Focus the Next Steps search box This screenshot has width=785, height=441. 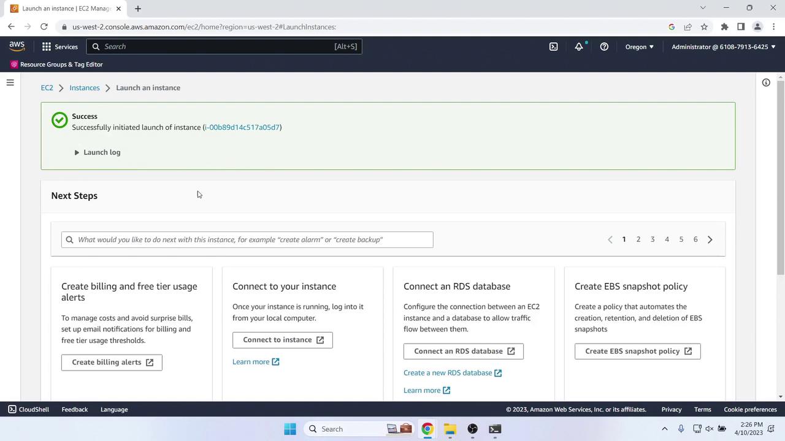coord(247,239)
